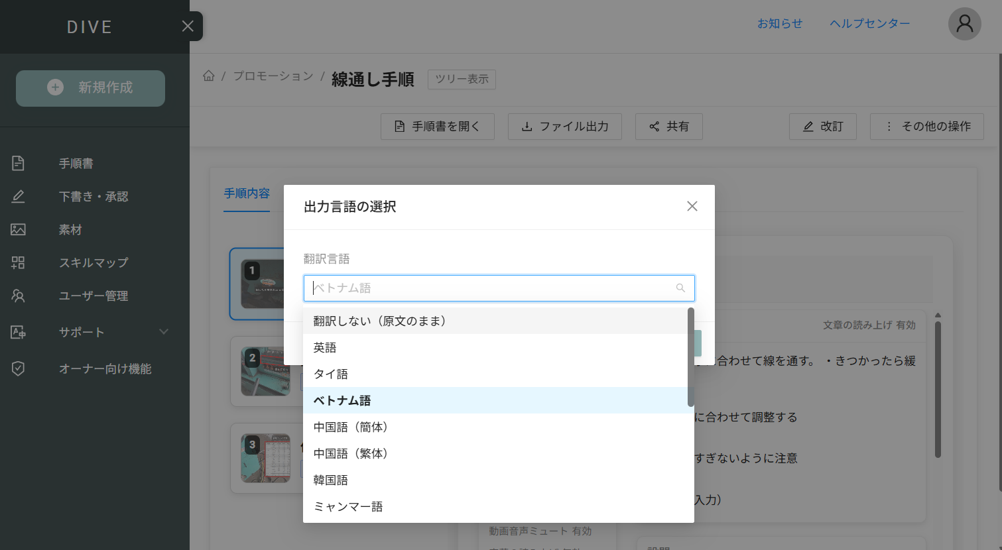Click the 手順書 document icon in sidebar
The image size is (1002, 550).
19,163
